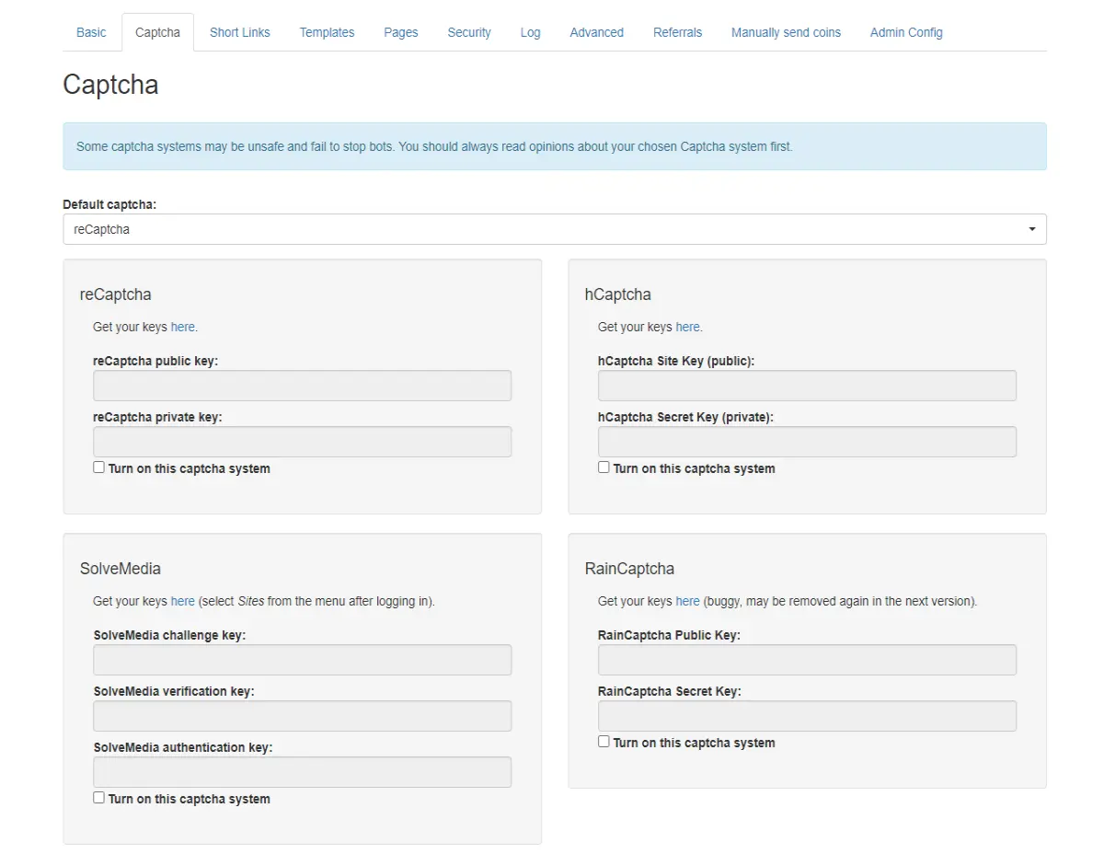Click the RainCaptcha panel title
1104x854 pixels.
point(630,569)
